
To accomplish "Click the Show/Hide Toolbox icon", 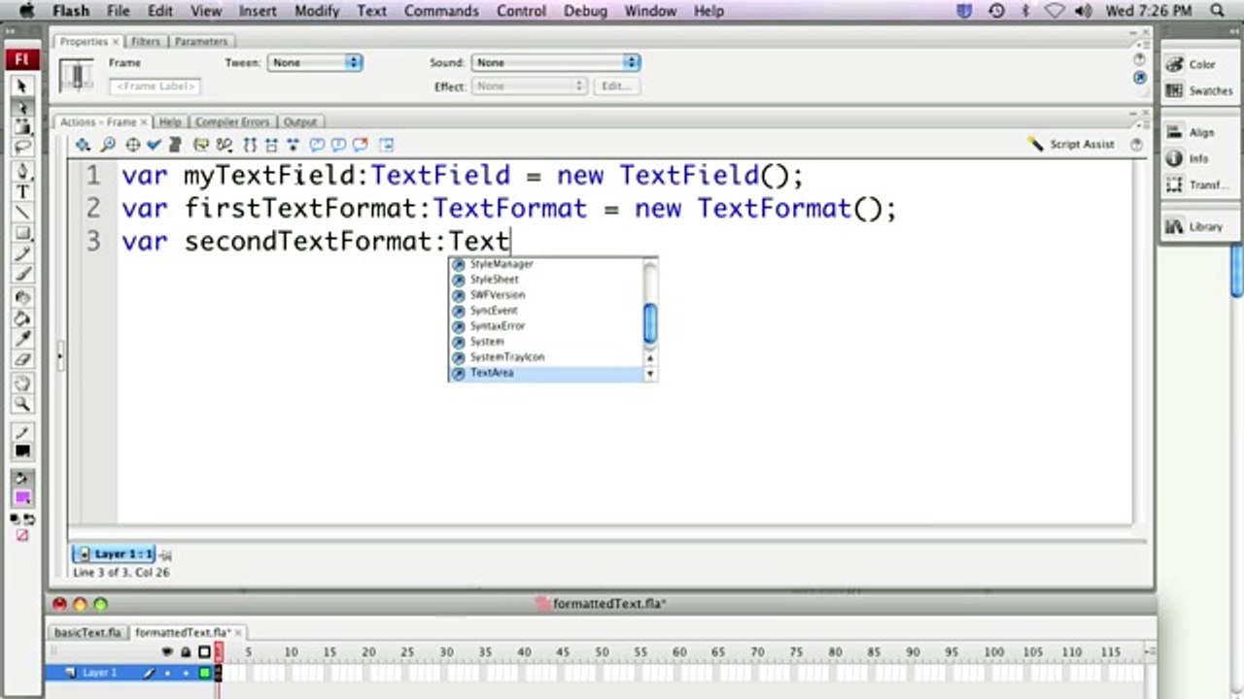I will (387, 145).
